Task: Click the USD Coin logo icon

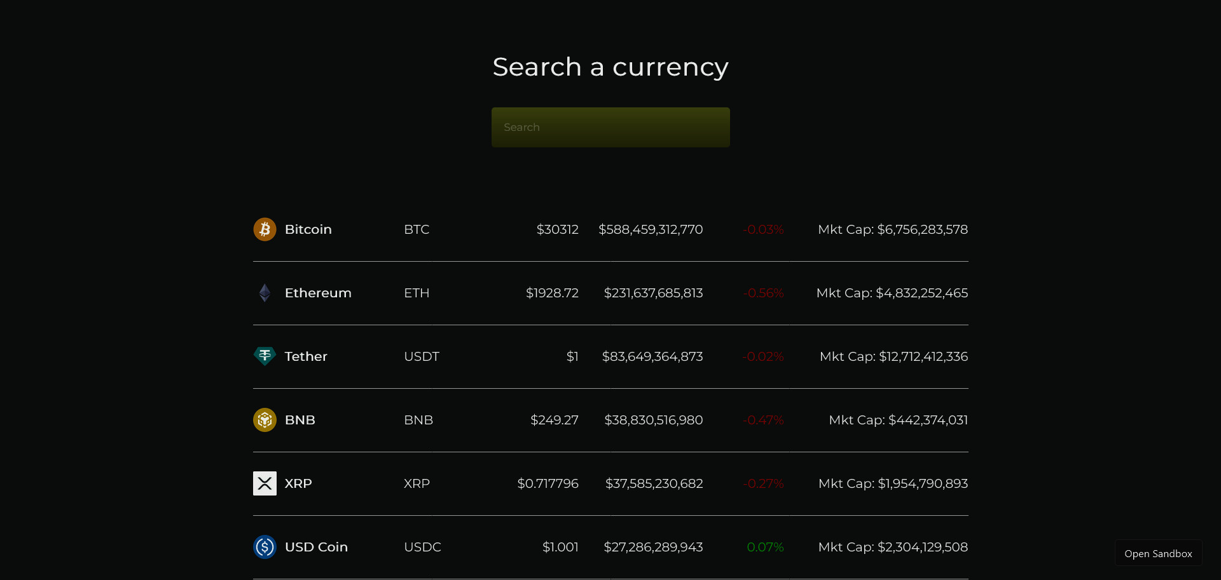Action: tap(265, 547)
